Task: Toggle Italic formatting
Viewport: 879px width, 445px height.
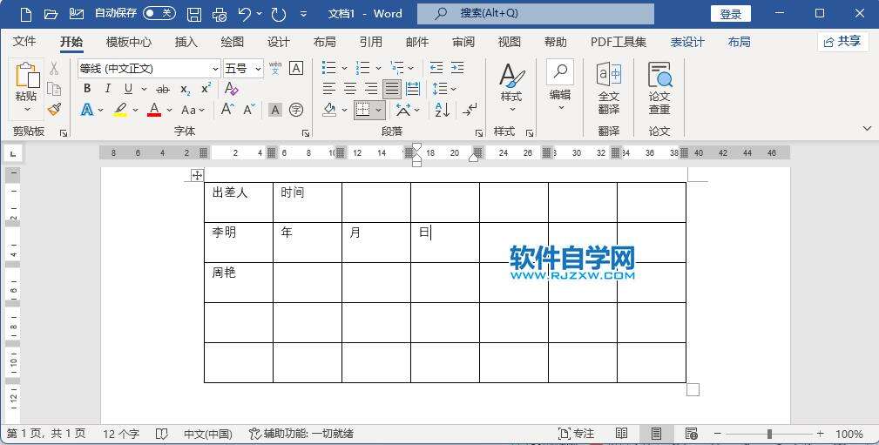Action: [108, 89]
